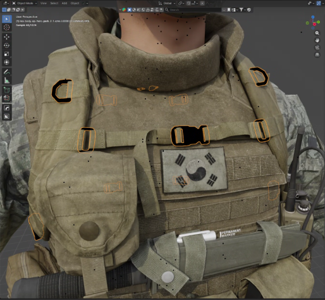Enable extend selection mode icon
The width and height of the screenshot is (325, 300).
click(x=9, y=9)
